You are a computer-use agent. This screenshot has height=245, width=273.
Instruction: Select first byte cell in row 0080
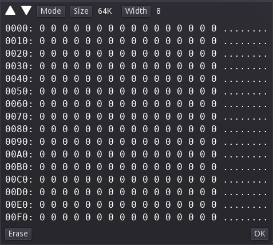[42, 129]
